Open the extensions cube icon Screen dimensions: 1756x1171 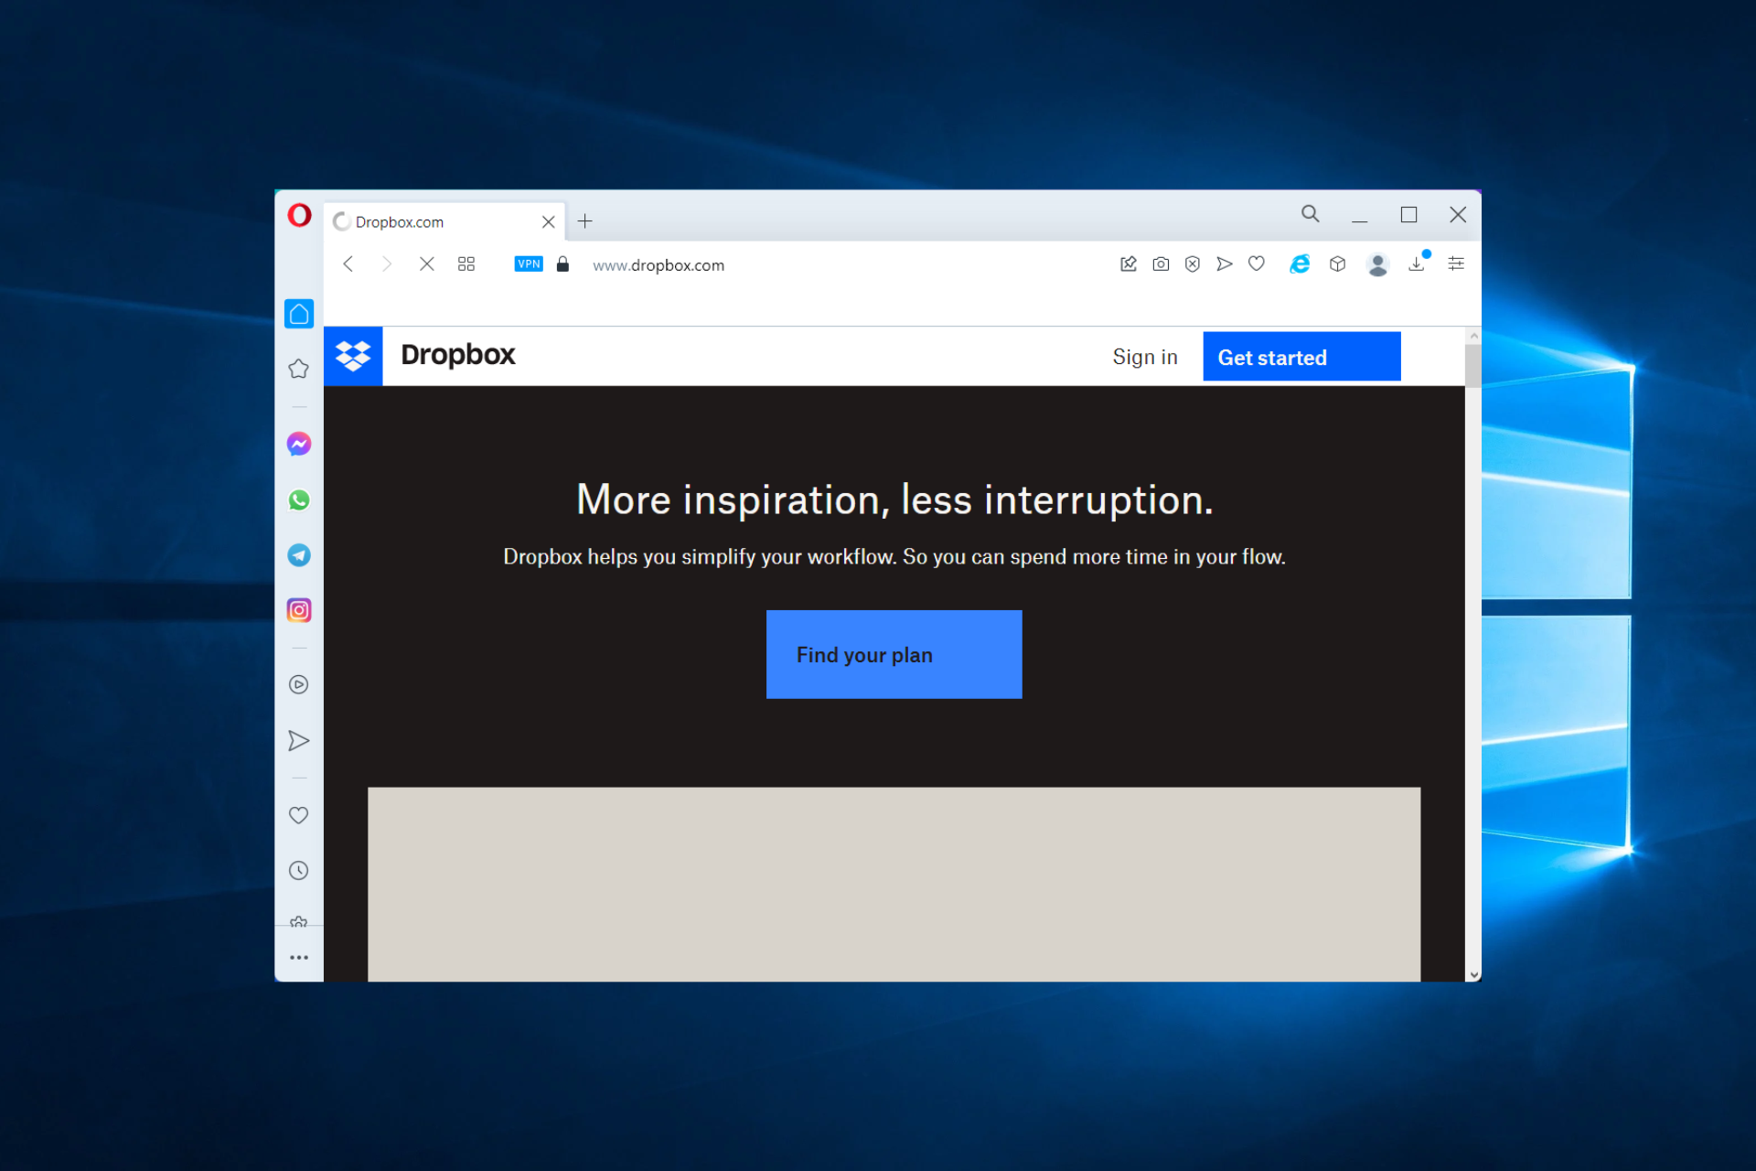pos(1338,264)
